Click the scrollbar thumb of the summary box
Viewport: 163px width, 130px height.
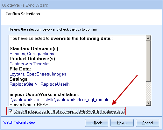pyautogui.click(x=148, y=61)
